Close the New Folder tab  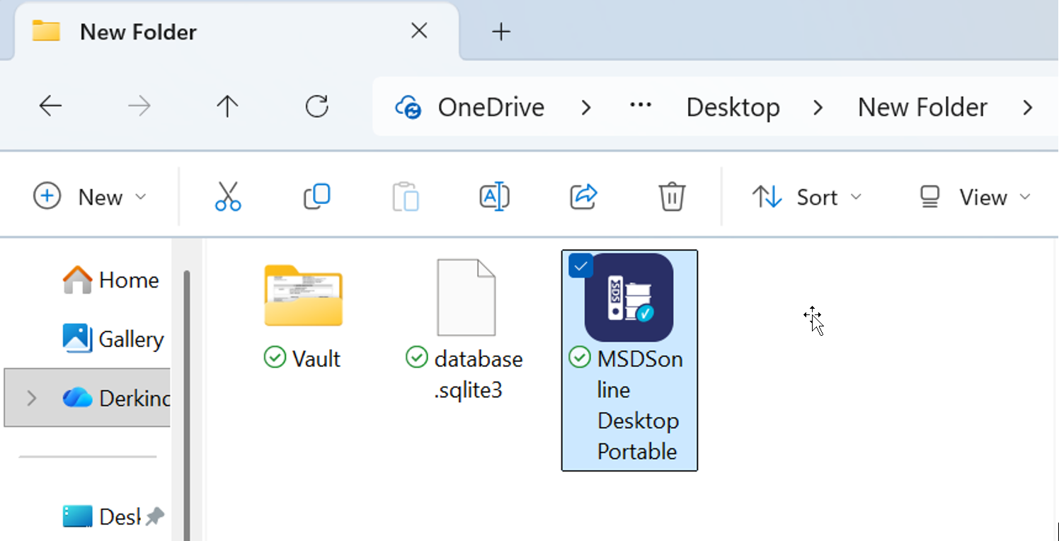[x=419, y=31]
